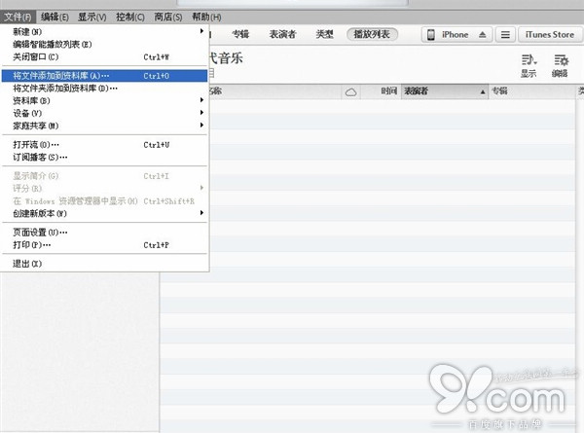This screenshot has height=433, width=584.
Task: Select 页面设置(U) menu entry
Action: pyautogui.click(x=104, y=233)
